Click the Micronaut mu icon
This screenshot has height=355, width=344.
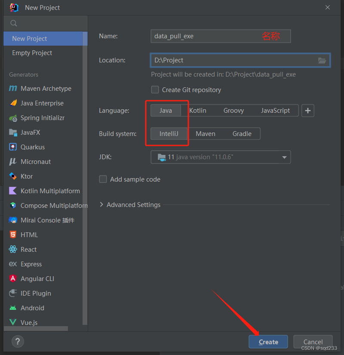[12, 162]
